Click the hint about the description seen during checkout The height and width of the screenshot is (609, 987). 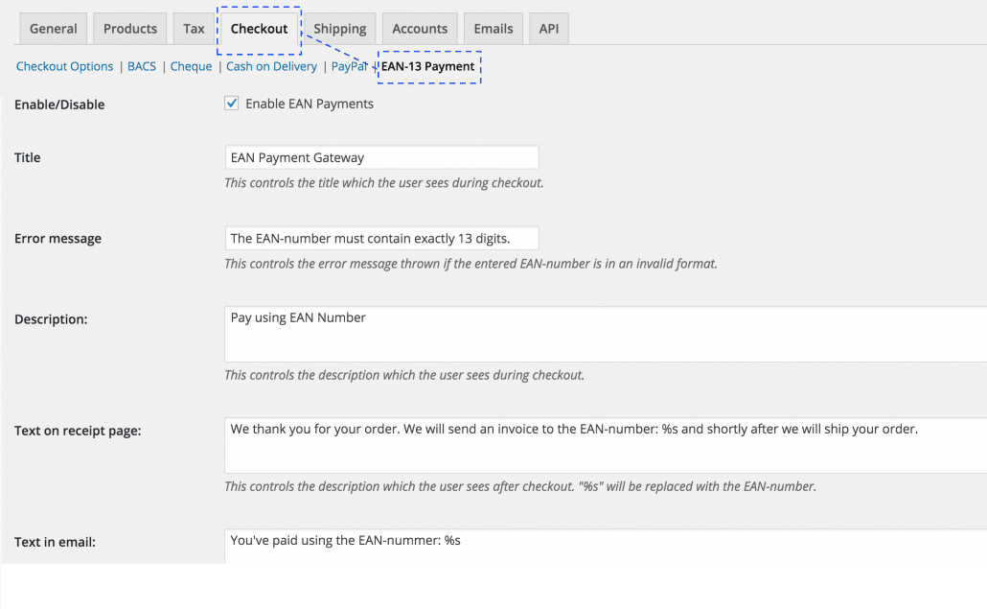tap(404, 375)
